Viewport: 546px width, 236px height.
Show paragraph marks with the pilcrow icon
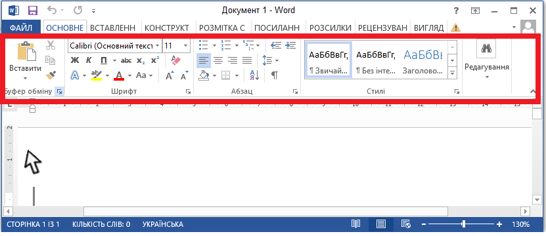tap(275, 75)
